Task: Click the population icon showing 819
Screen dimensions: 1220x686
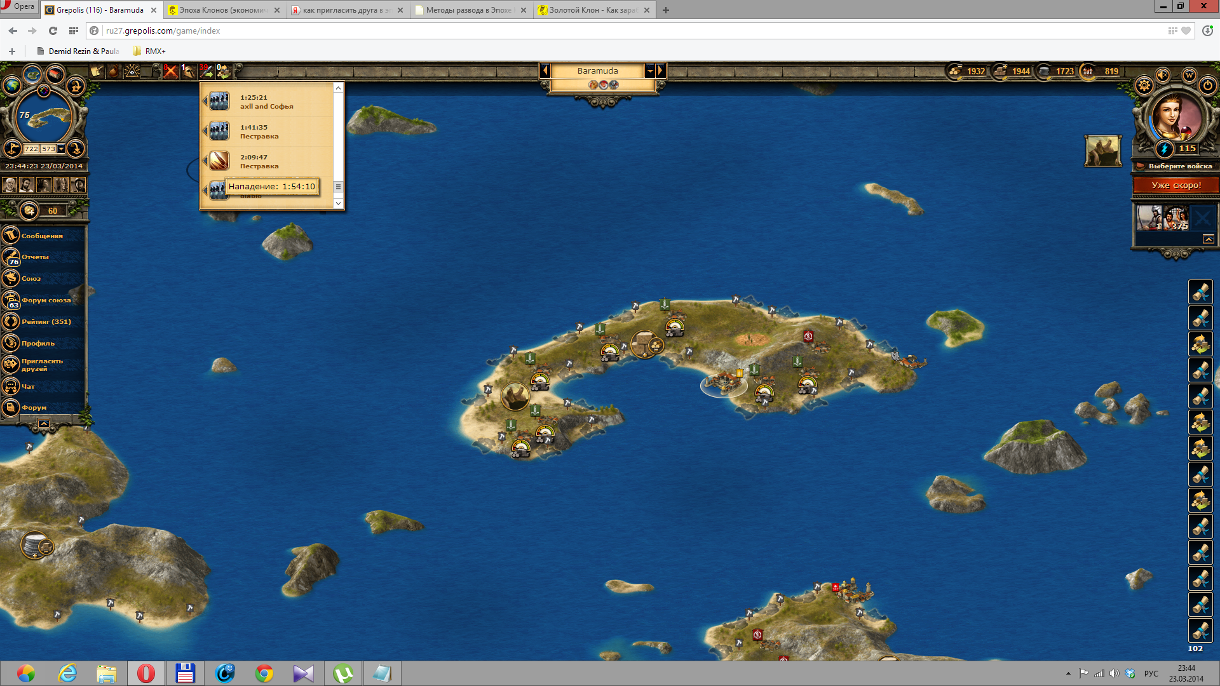Action: click(x=1088, y=71)
